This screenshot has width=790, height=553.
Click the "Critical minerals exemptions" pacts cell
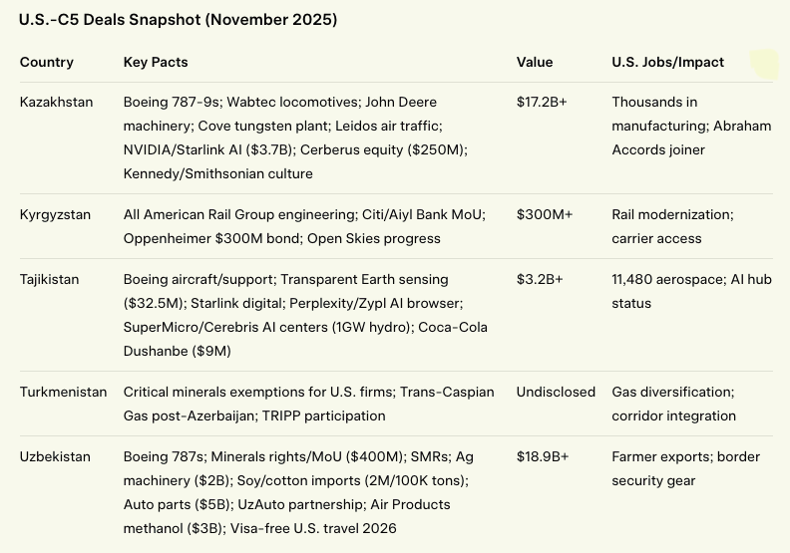[x=308, y=404]
